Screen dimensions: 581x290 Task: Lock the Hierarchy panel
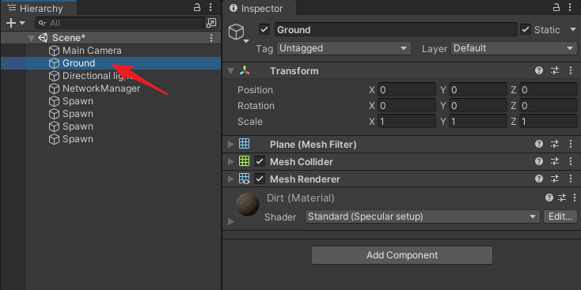pyautogui.click(x=198, y=7)
